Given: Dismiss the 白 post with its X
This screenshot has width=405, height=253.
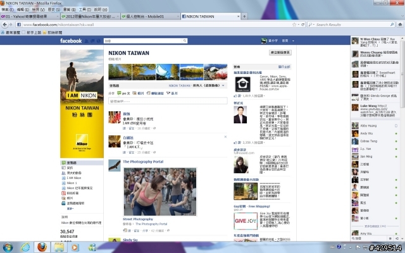Looking at the screenshot, I should pos(225,137).
